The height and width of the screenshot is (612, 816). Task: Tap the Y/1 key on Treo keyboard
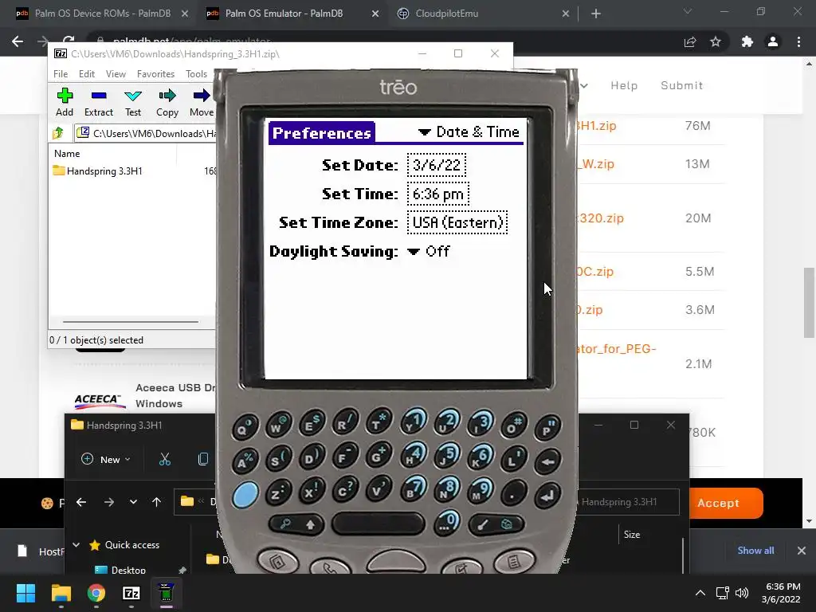pos(414,421)
